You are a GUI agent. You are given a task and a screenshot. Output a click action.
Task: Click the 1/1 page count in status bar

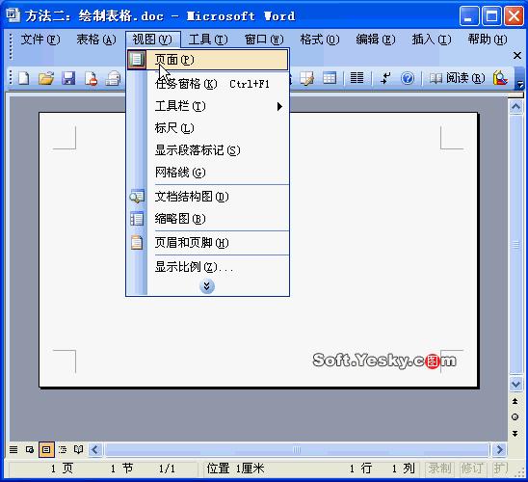click(167, 469)
